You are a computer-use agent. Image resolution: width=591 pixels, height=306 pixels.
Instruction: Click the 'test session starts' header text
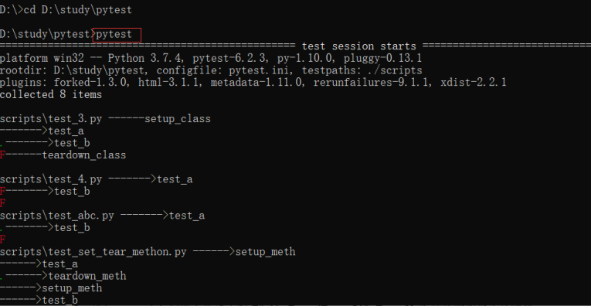[x=358, y=46]
